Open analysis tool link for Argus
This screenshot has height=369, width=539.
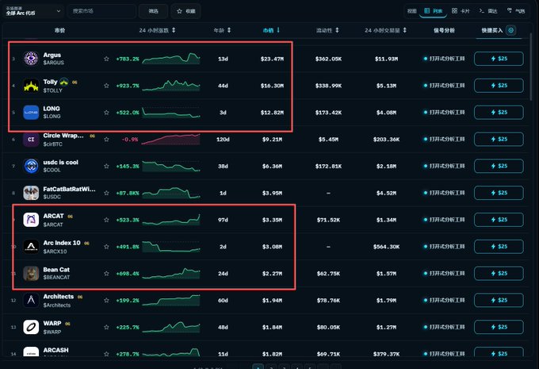pyautogui.click(x=444, y=59)
